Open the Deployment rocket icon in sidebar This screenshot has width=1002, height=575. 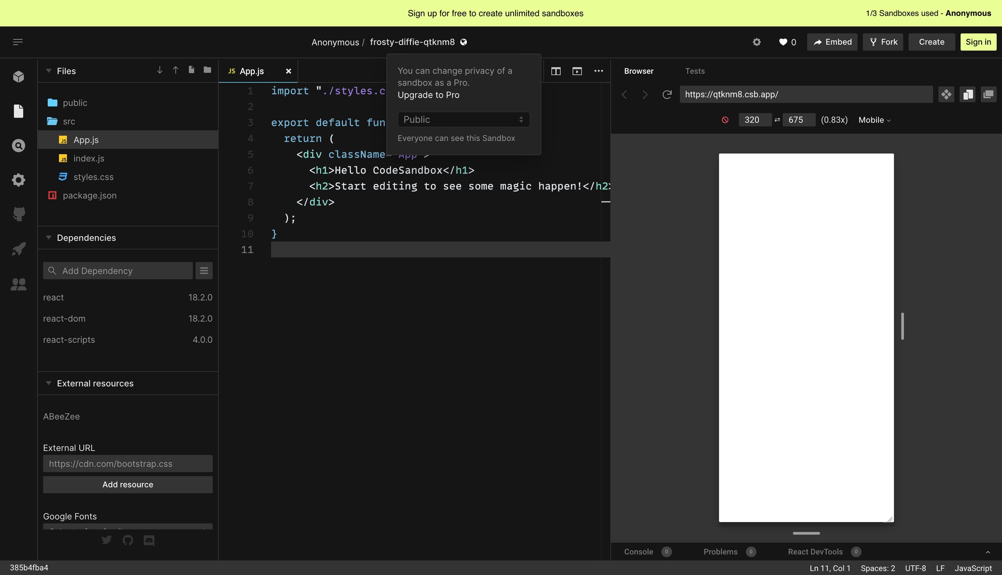pyautogui.click(x=18, y=249)
